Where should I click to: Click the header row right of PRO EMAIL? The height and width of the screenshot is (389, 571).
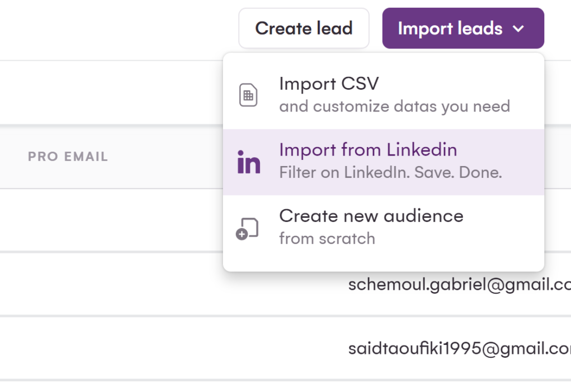[167, 157]
